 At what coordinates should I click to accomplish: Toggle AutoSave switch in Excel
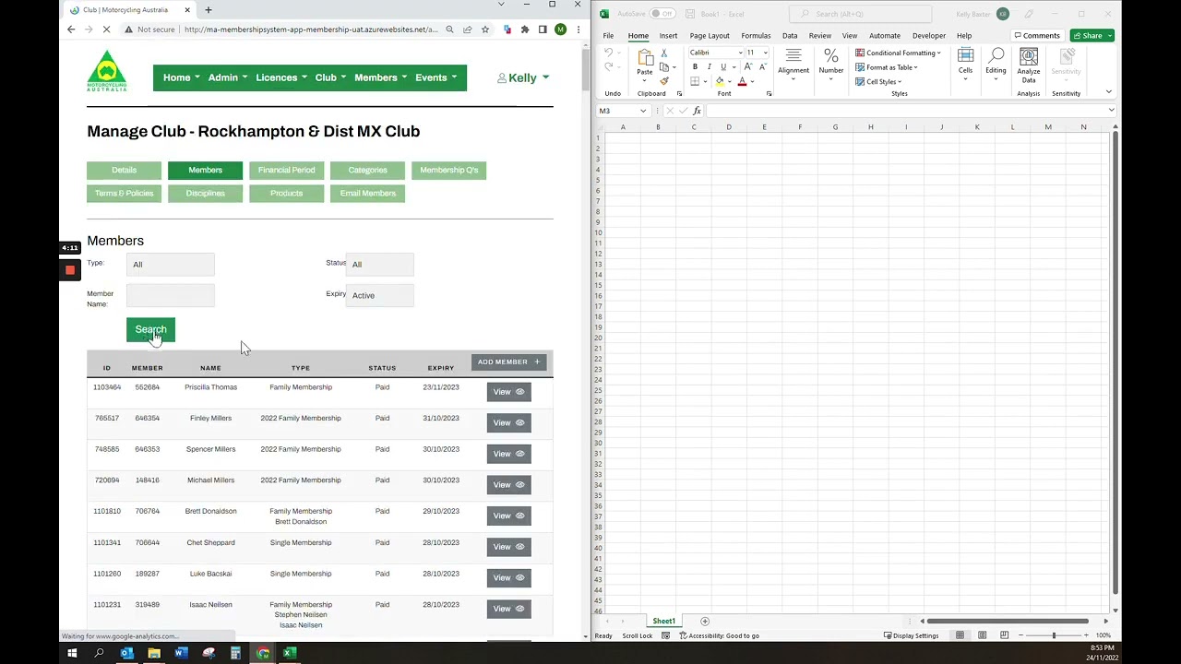click(662, 14)
